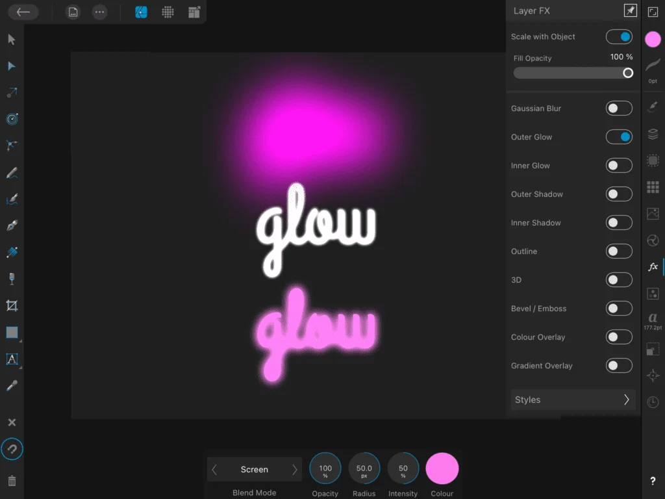Select the Move tool arrow
The image size is (665, 499).
coord(12,40)
